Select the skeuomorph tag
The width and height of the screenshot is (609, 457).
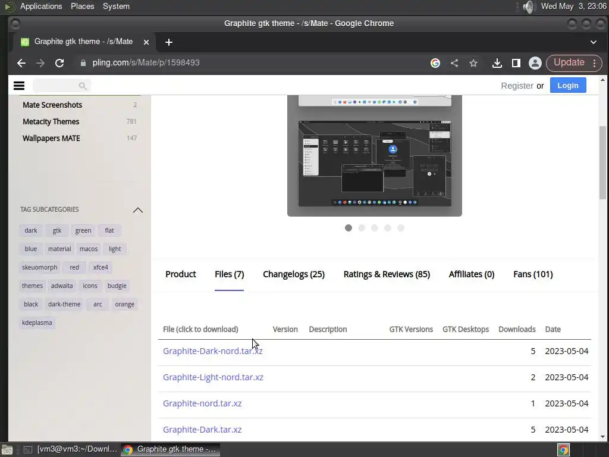pyautogui.click(x=40, y=267)
